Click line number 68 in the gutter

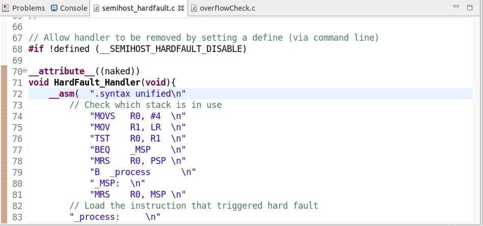17,49
